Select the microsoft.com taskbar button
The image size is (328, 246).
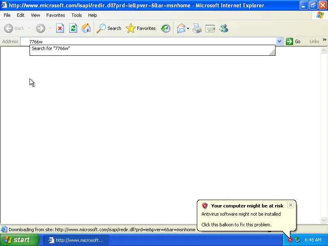76,240
